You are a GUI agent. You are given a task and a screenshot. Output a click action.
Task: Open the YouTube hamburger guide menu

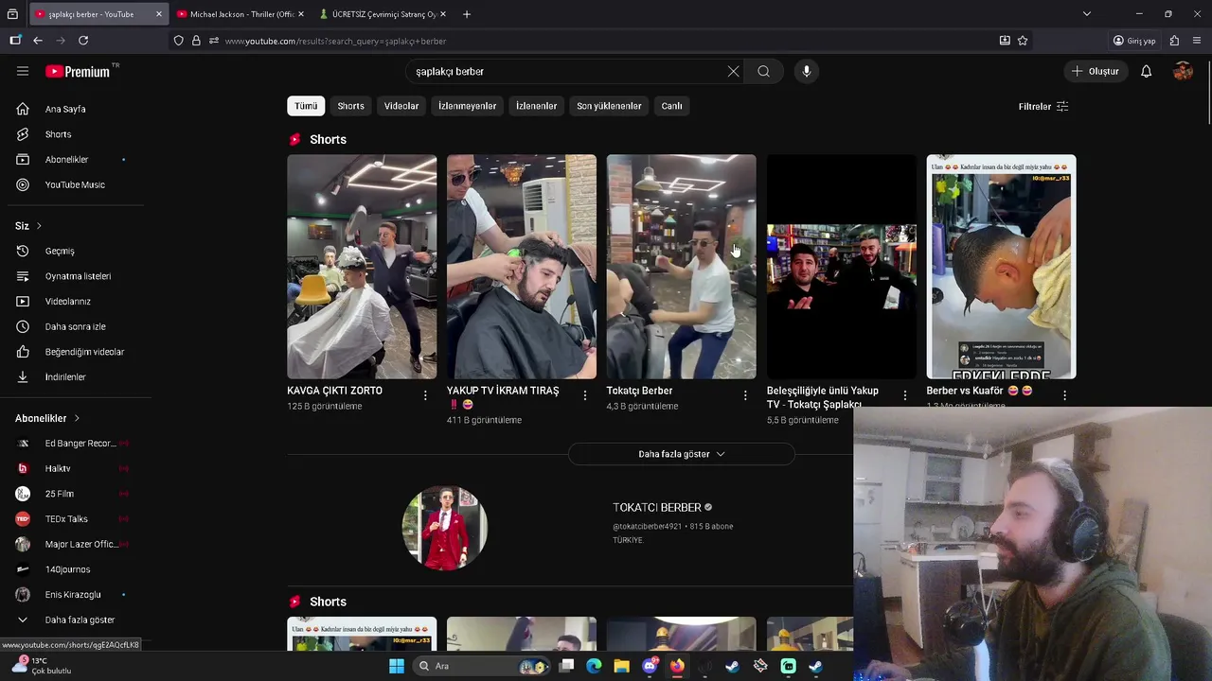(x=23, y=71)
